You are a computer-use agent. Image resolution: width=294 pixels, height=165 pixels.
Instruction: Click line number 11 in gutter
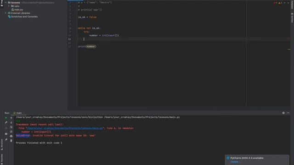coord(69,39)
